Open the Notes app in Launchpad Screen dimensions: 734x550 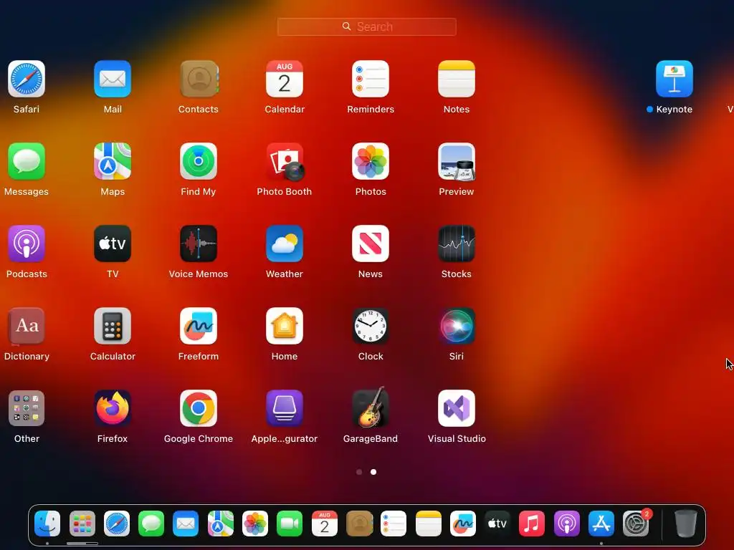click(x=457, y=79)
